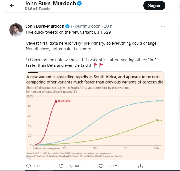Click the reply speech bubble icon
180x171 pixels.
click(29, 166)
